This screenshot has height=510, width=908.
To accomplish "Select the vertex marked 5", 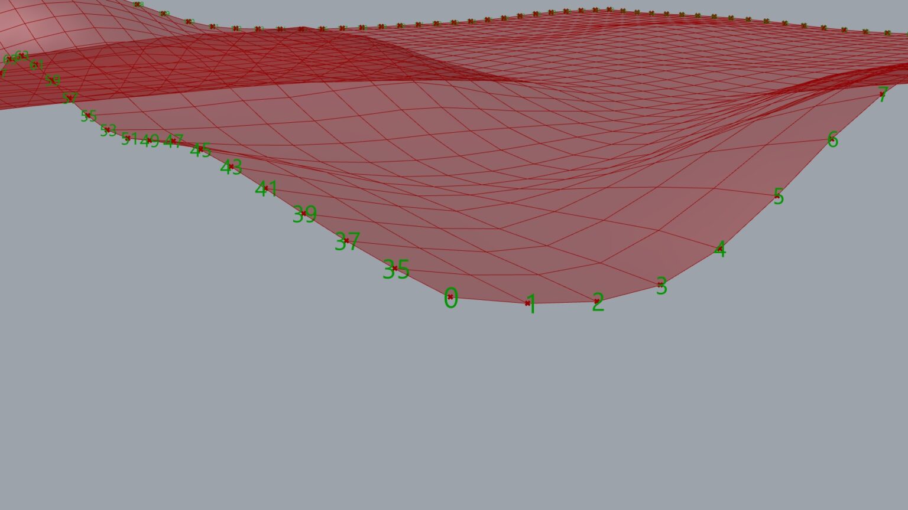I will point(777,196).
